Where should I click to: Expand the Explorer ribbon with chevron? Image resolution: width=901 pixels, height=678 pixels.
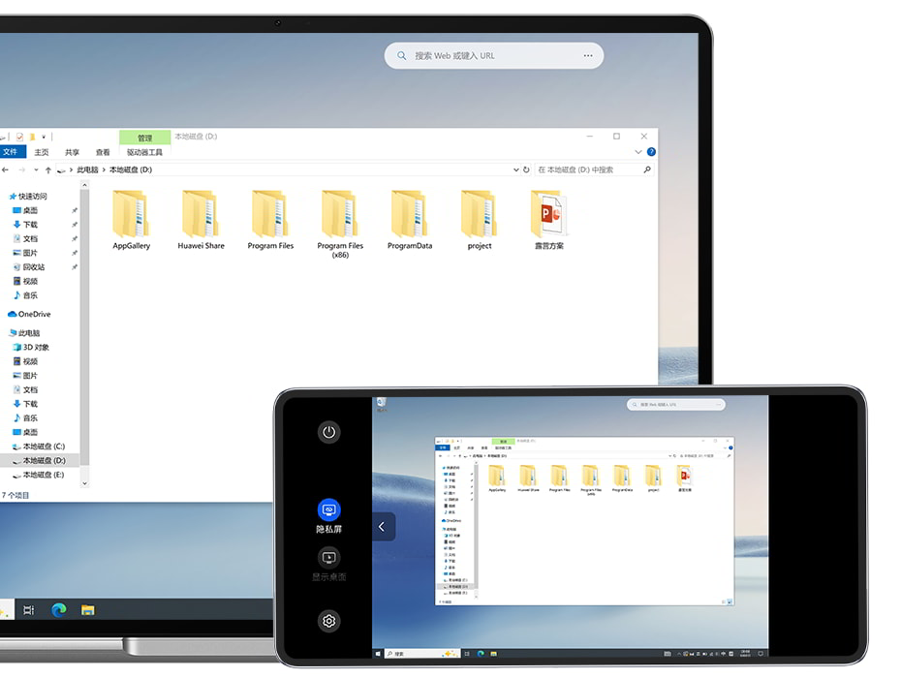(637, 152)
